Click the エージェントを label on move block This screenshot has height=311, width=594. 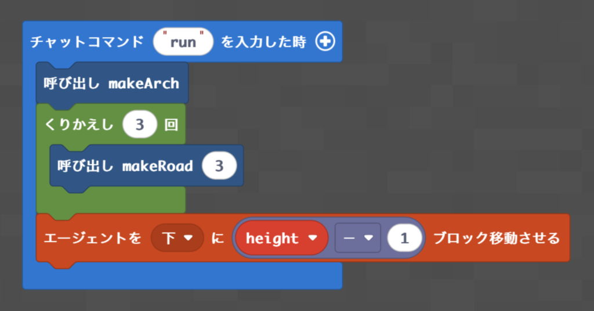pos(93,238)
